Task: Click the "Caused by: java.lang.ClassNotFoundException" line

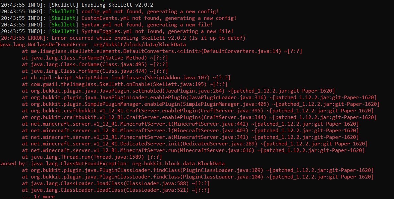Action: [x=112, y=164]
